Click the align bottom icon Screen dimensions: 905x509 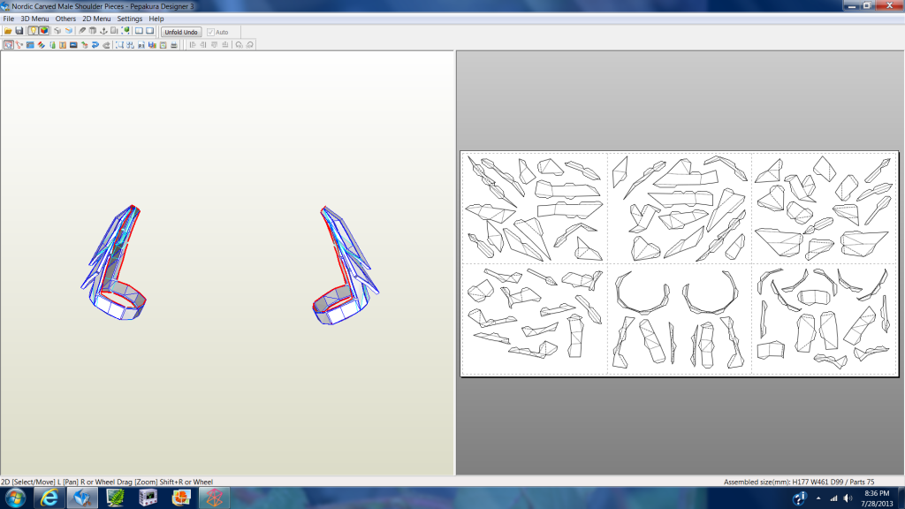(x=225, y=44)
